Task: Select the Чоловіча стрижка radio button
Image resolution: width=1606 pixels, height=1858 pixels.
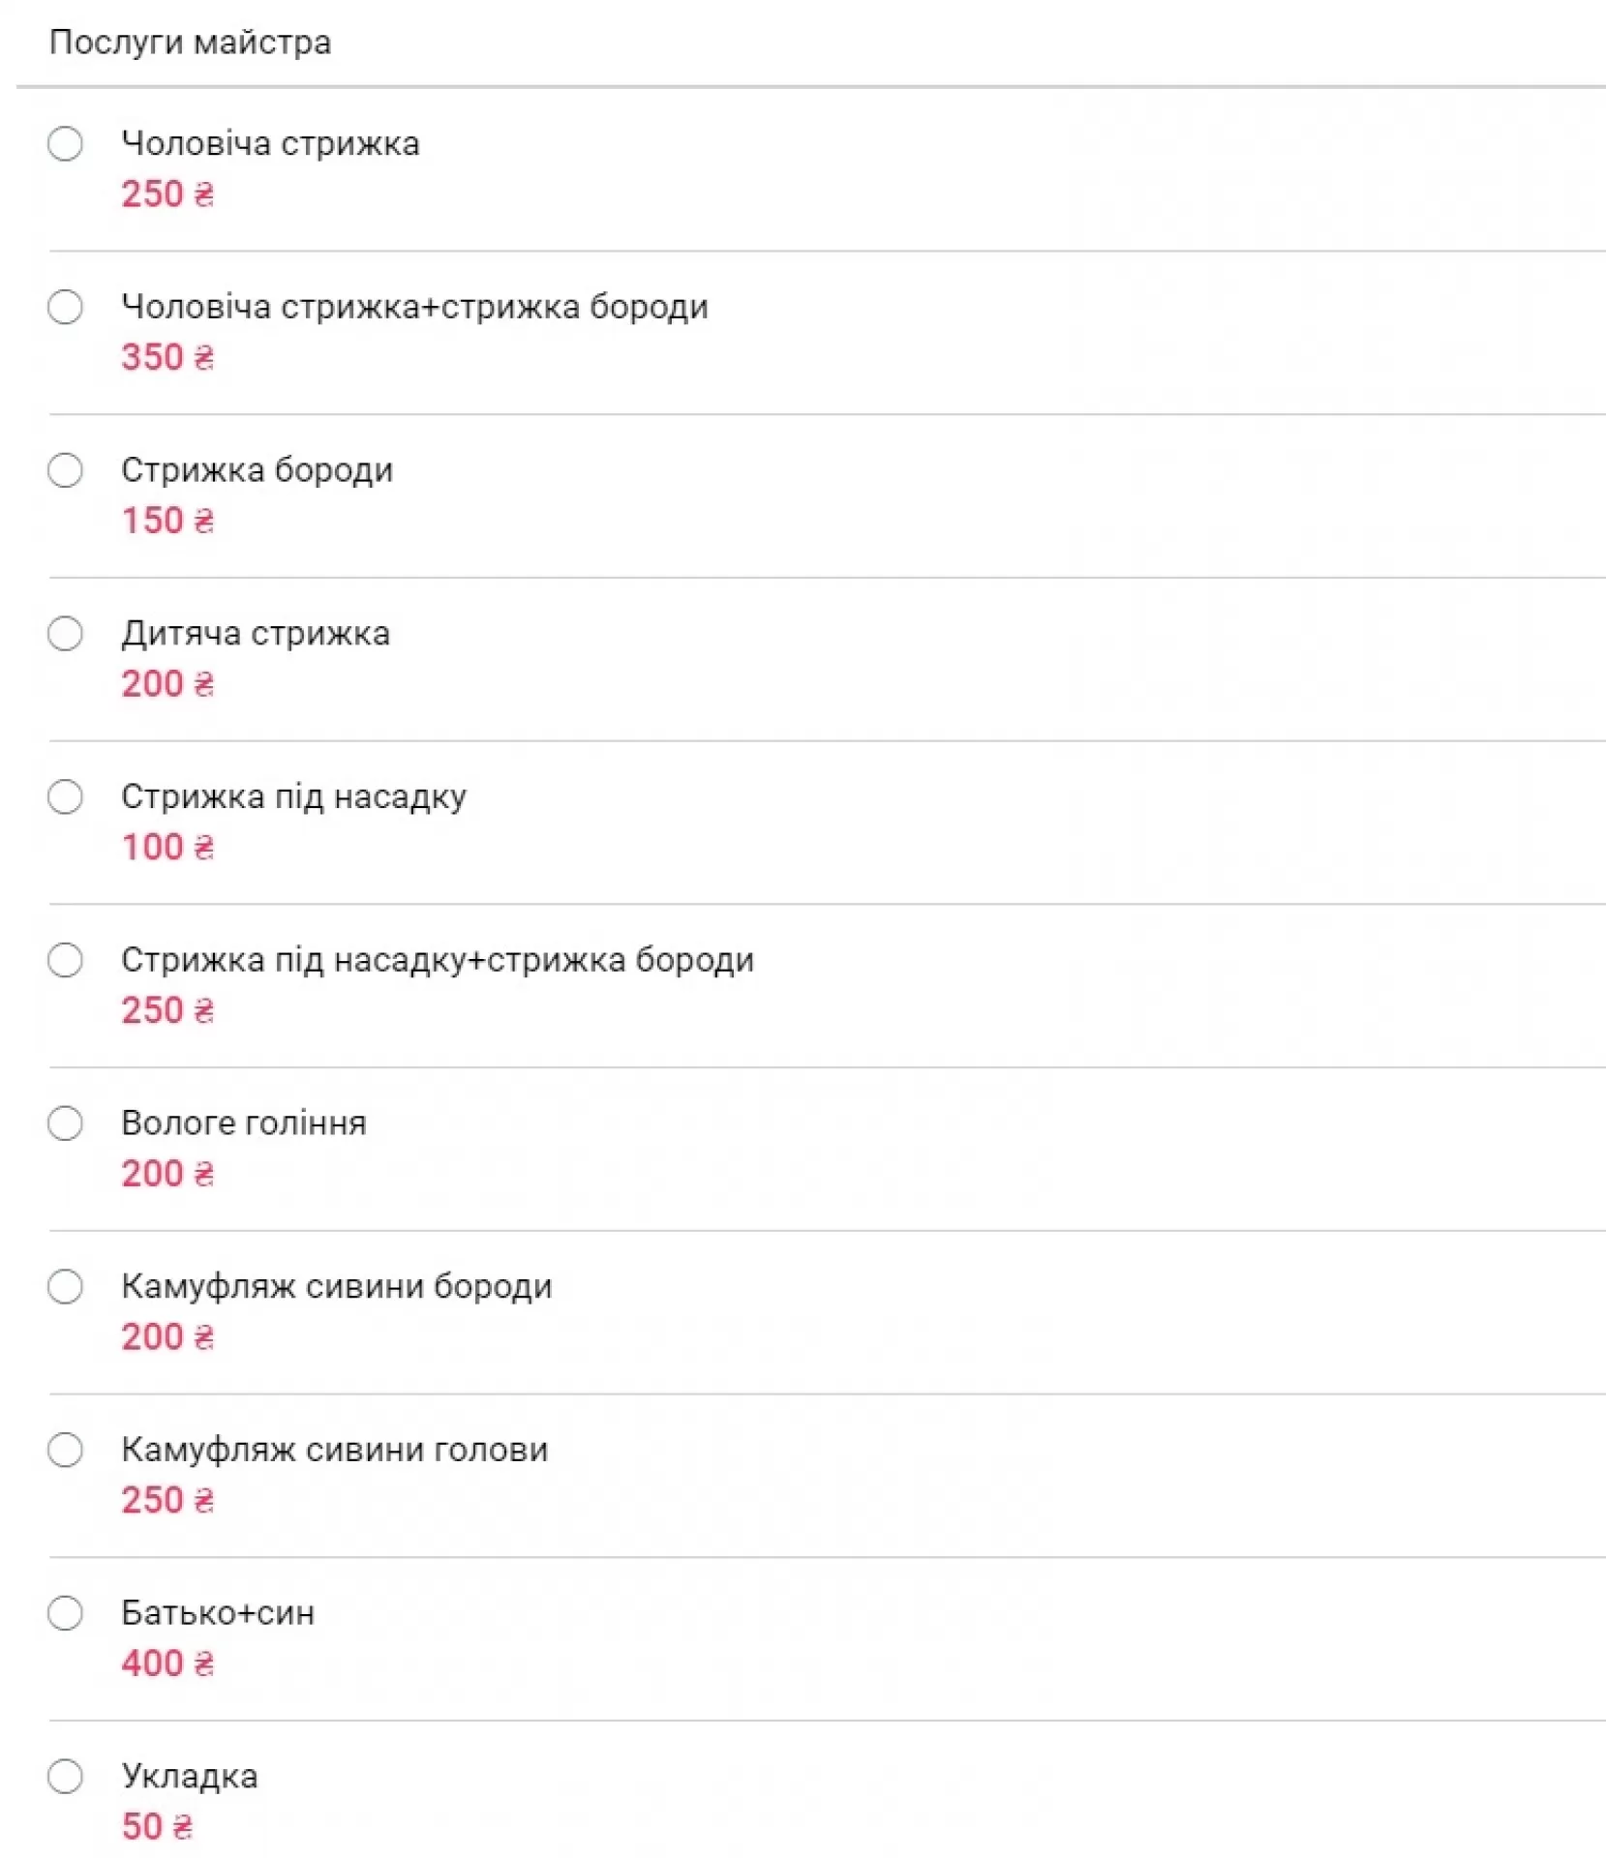Action: (x=65, y=144)
